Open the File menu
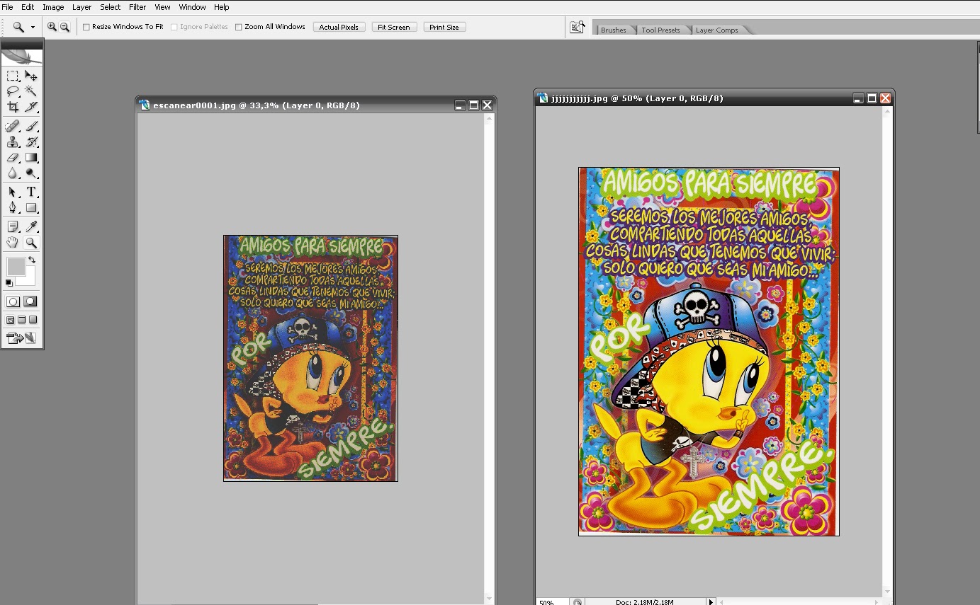980x605 pixels. (7, 7)
